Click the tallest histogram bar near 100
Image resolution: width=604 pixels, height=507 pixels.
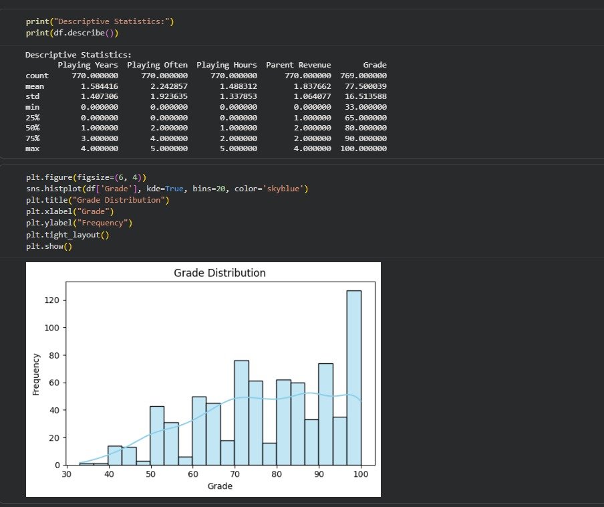[353, 378]
